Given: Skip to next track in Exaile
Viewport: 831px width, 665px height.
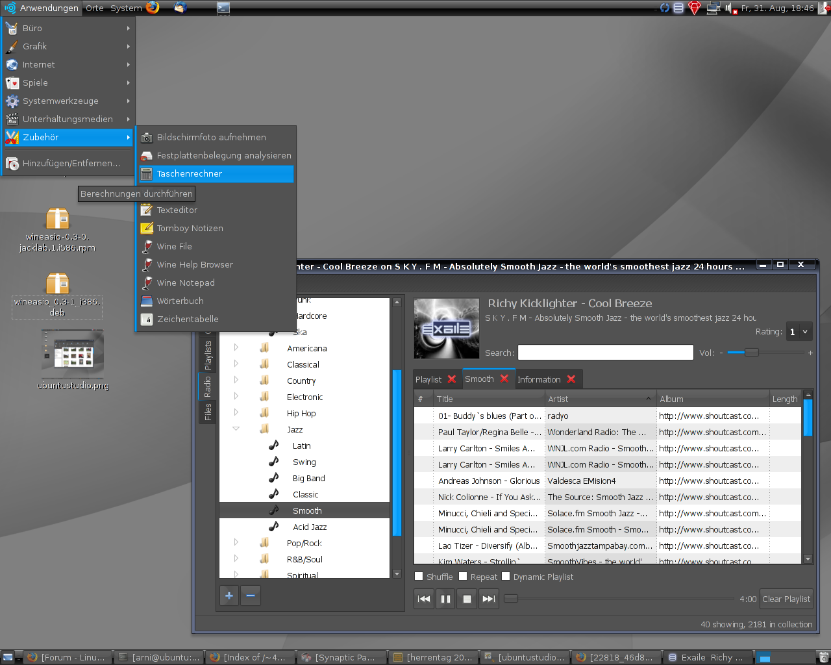Looking at the screenshot, I should (488, 599).
